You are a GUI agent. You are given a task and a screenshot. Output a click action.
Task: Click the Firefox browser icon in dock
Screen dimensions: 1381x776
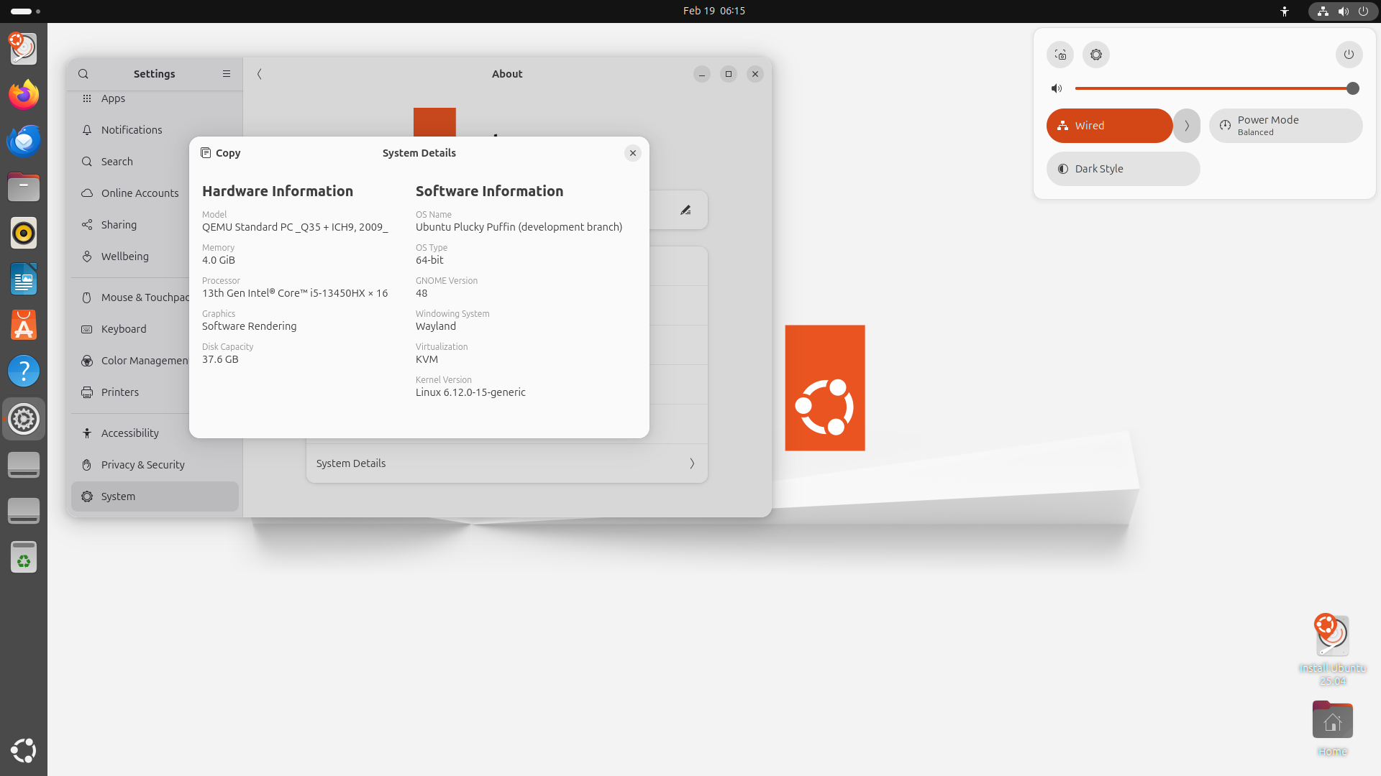tap(23, 94)
